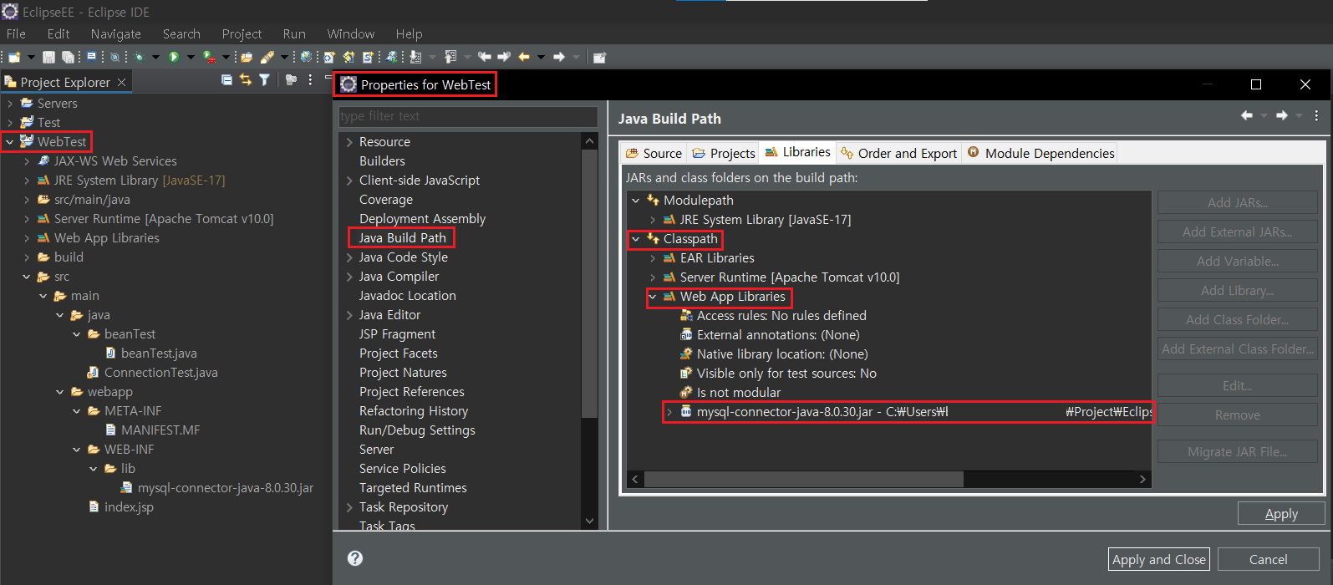This screenshot has width=1333, height=585.
Task: Click the help question mark icon
Action: click(x=355, y=558)
